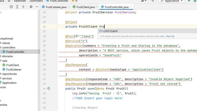Close the FruitListener.java tab

tap(69, 7)
